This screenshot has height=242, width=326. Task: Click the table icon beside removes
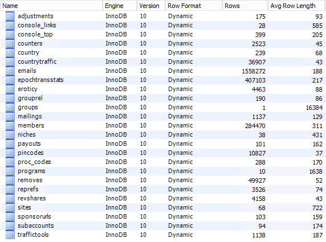click(x=10, y=180)
